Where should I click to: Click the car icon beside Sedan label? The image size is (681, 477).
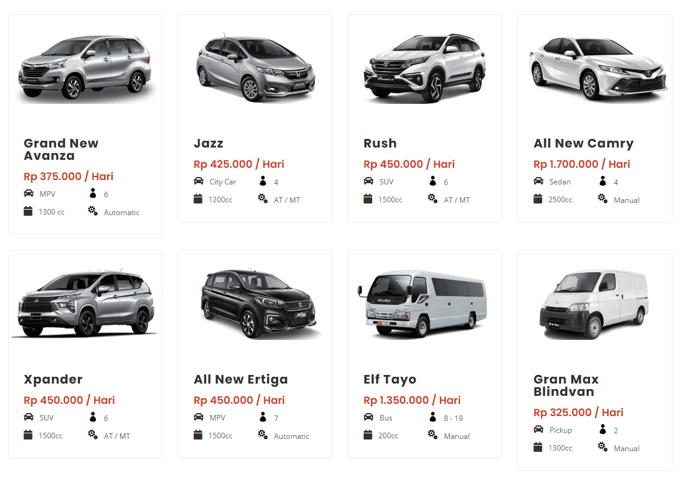(538, 181)
